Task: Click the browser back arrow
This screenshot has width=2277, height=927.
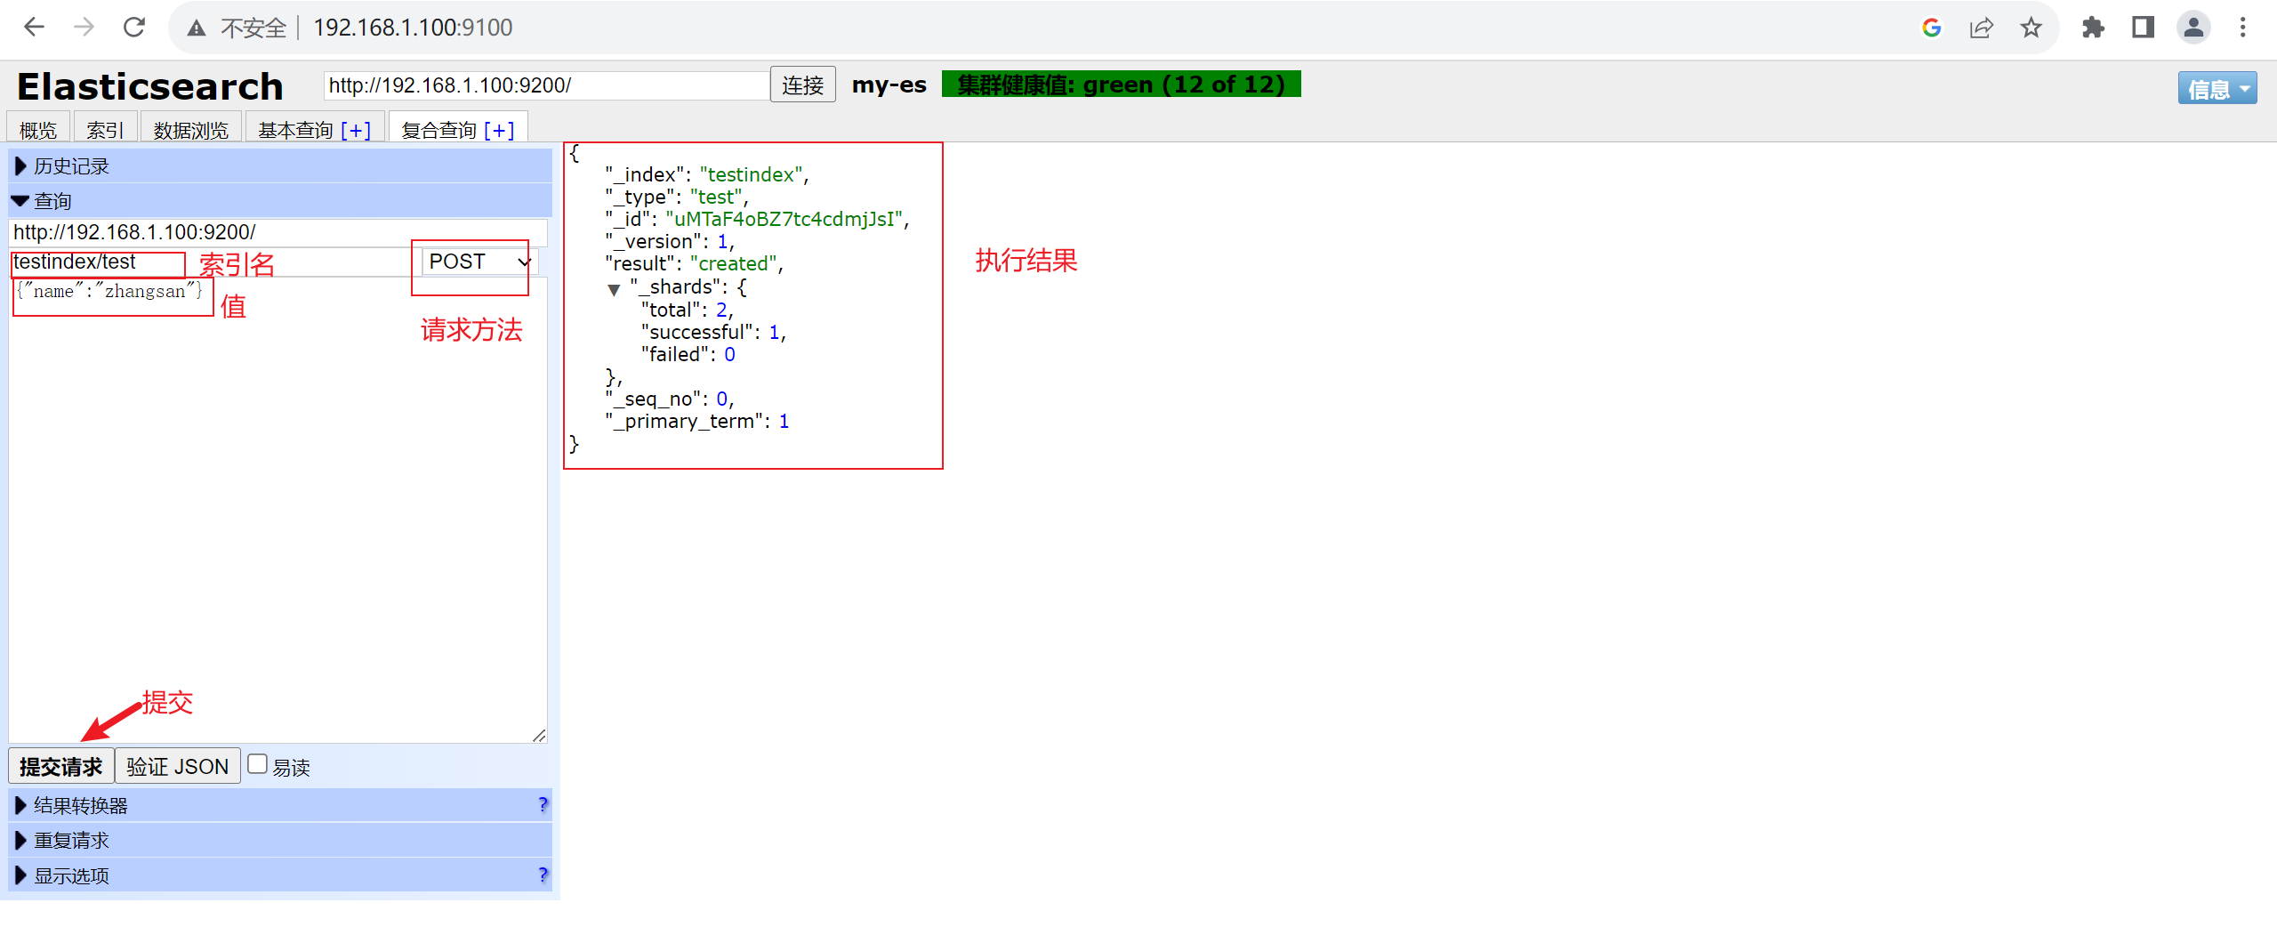Action: tap(34, 28)
